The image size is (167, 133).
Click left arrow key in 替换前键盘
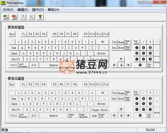point(114,65)
